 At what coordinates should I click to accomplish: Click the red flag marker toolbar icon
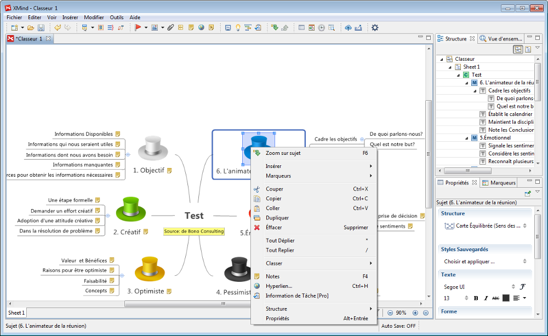(138, 27)
